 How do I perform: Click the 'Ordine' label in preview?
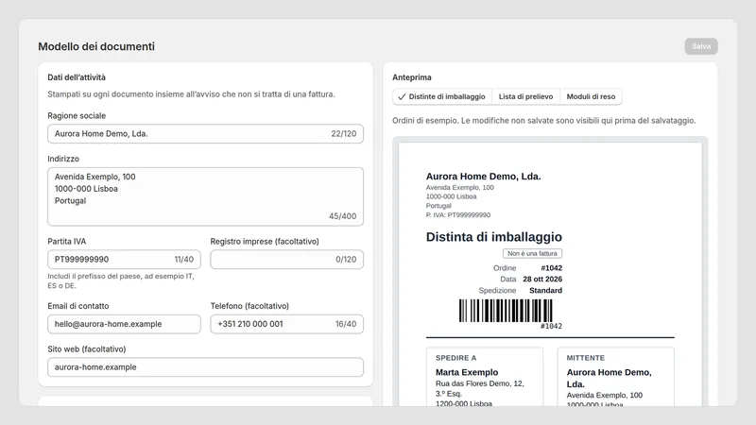[505, 268]
